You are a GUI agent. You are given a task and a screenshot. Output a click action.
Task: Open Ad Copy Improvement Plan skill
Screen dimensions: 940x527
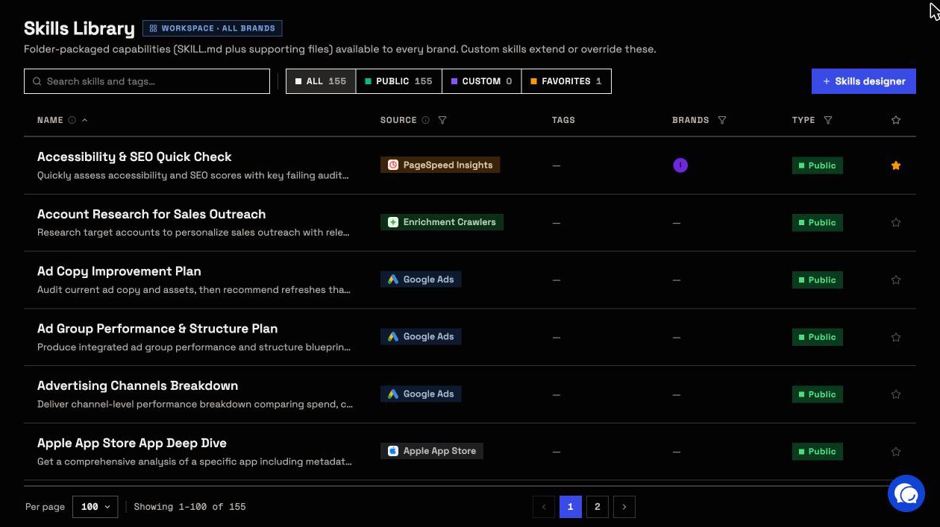tap(119, 271)
